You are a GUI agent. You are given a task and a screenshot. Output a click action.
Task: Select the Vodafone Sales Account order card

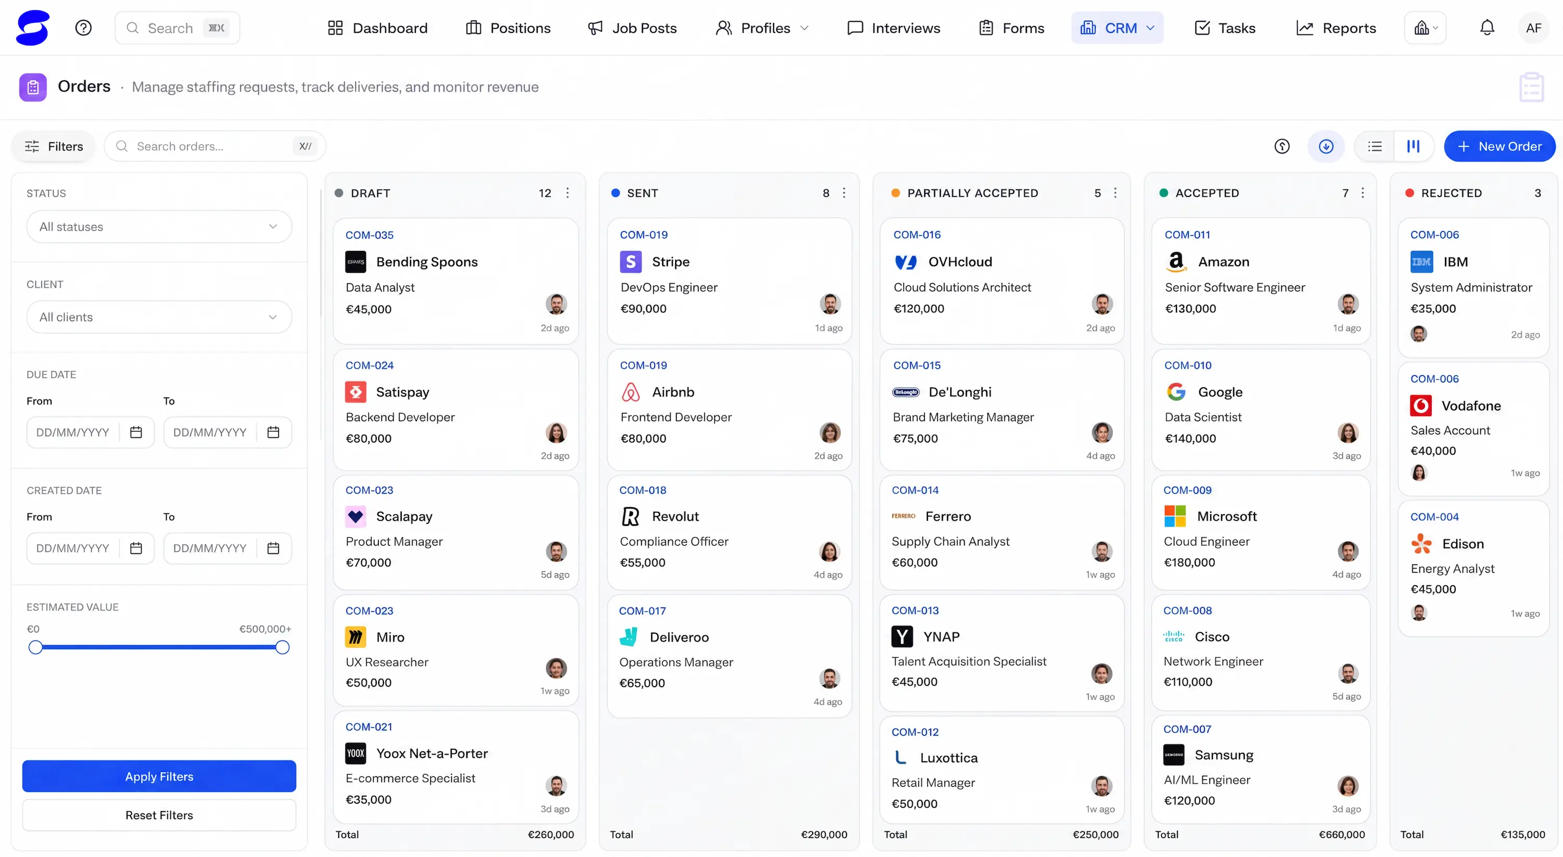click(x=1473, y=429)
